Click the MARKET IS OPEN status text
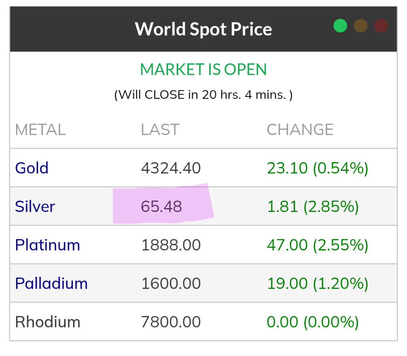 [x=203, y=70]
